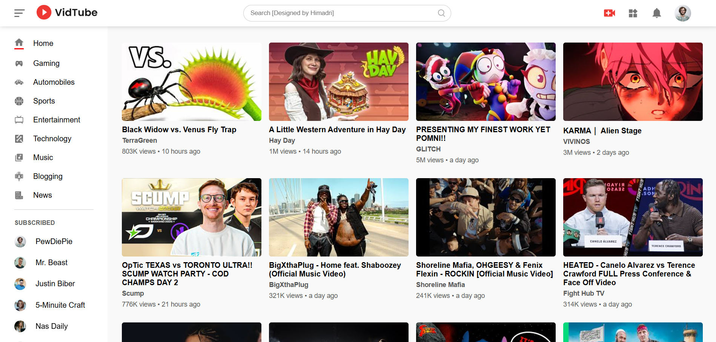Select Gaming category

[x=46, y=63]
